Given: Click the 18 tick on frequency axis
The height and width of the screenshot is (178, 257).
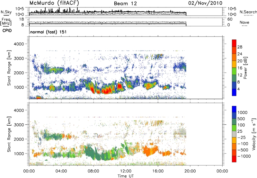Looking at the screenshot, I should [x=22, y=19].
